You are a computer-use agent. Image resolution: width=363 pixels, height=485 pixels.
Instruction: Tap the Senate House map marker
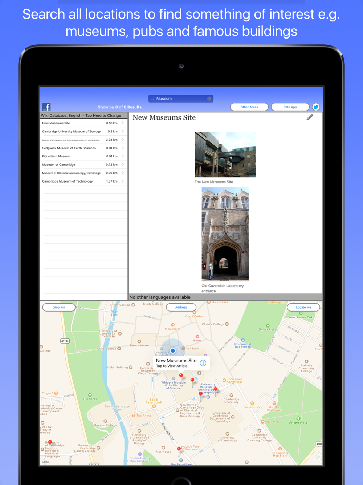click(x=139, y=342)
